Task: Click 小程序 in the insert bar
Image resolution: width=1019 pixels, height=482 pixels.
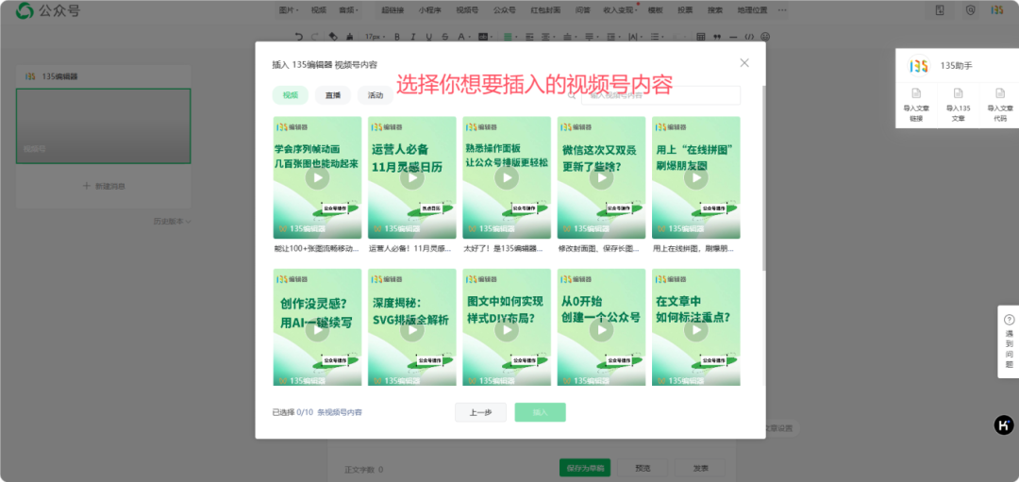Action: [429, 10]
